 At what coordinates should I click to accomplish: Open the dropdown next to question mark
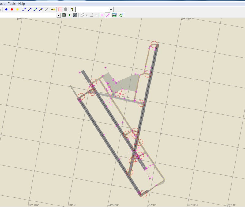(x=111, y=10)
